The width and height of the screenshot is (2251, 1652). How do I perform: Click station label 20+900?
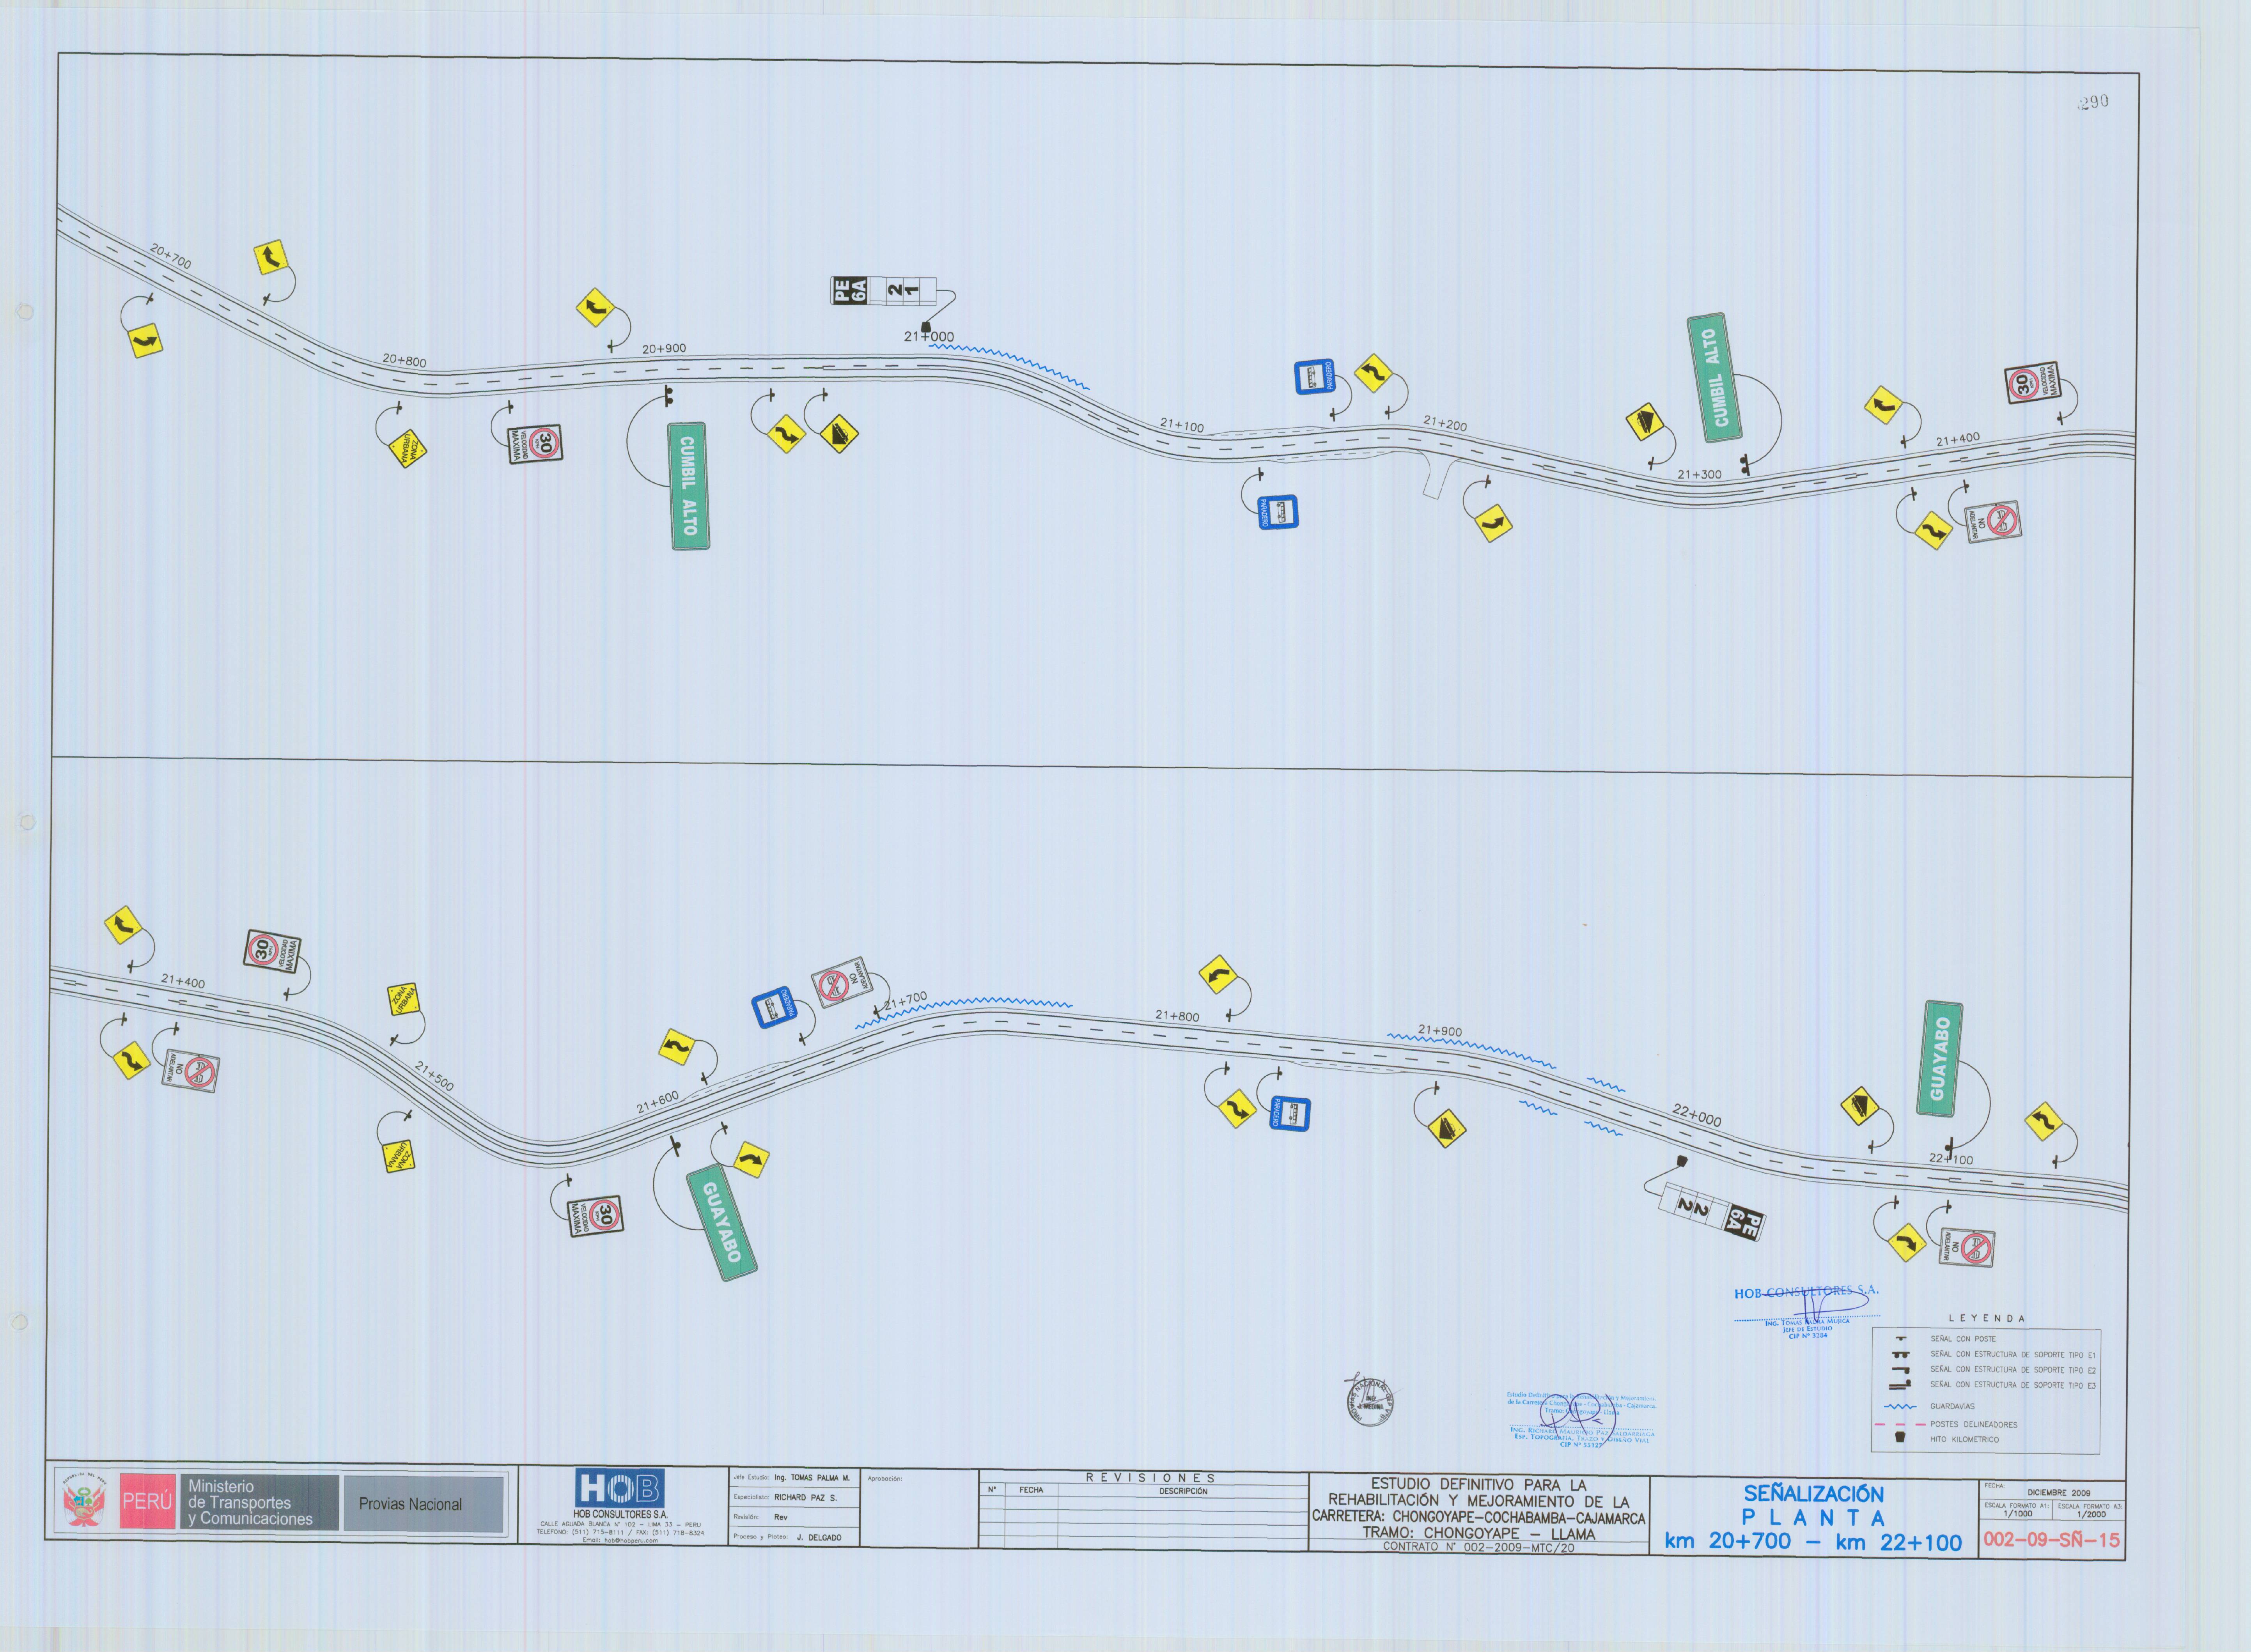coord(664,349)
